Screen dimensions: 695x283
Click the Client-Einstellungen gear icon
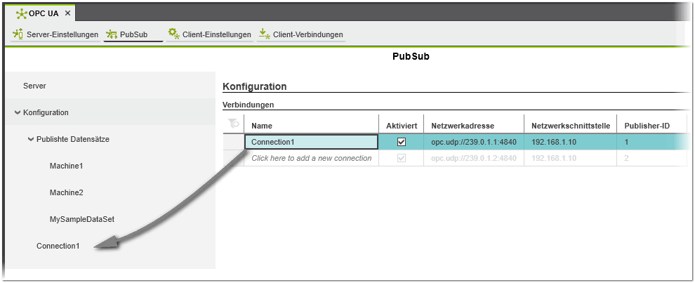coord(173,34)
